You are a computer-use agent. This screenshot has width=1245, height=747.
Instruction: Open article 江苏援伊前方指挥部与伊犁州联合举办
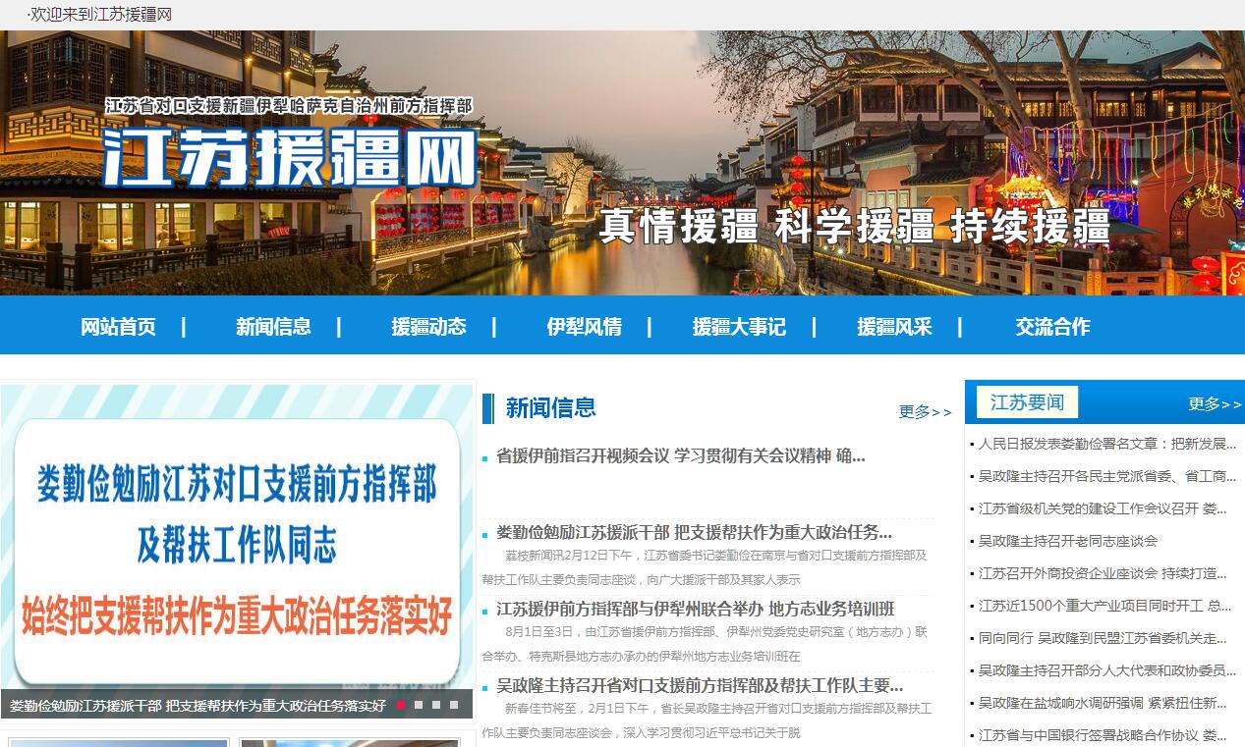click(695, 609)
